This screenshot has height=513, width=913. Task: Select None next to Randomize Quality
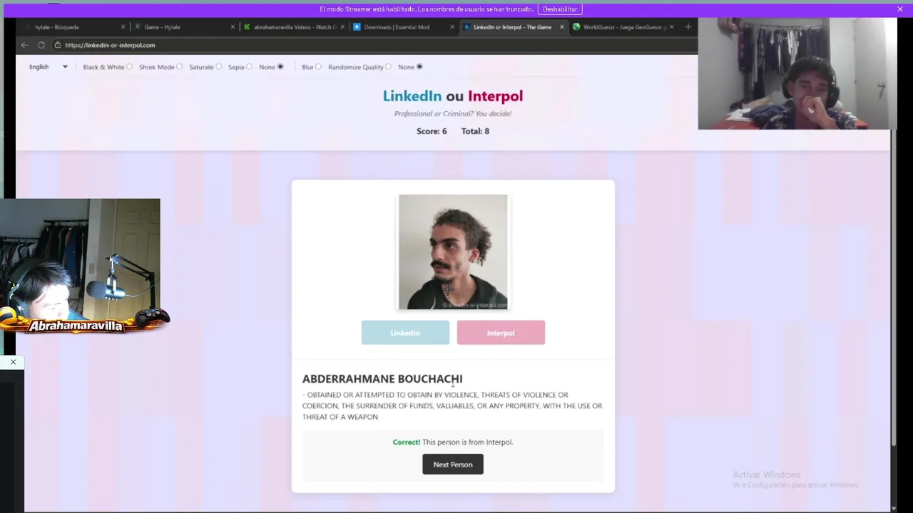point(419,67)
